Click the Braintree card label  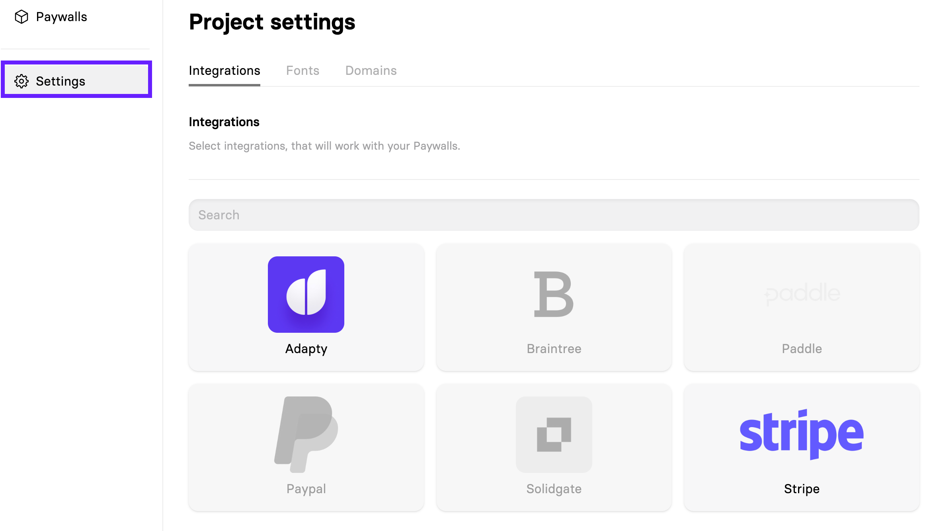pyautogui.click(x=554, y=349)
